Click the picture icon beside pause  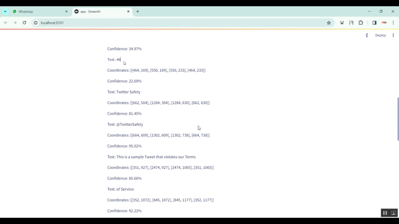393,213
